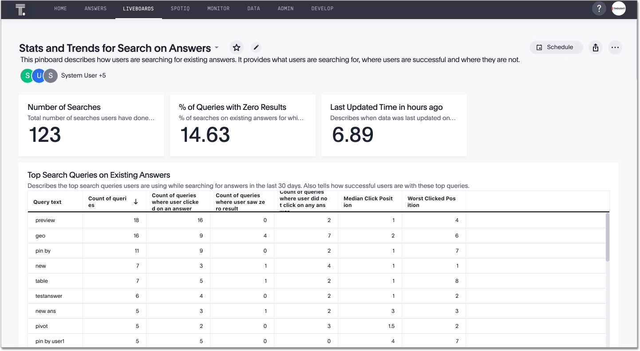
Task: Expand the liveboard title dropdown arrow
Action: (216, 48)
